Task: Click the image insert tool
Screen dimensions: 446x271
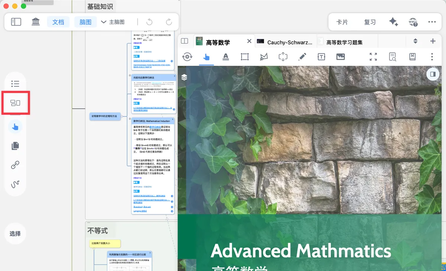Action: 340,57
